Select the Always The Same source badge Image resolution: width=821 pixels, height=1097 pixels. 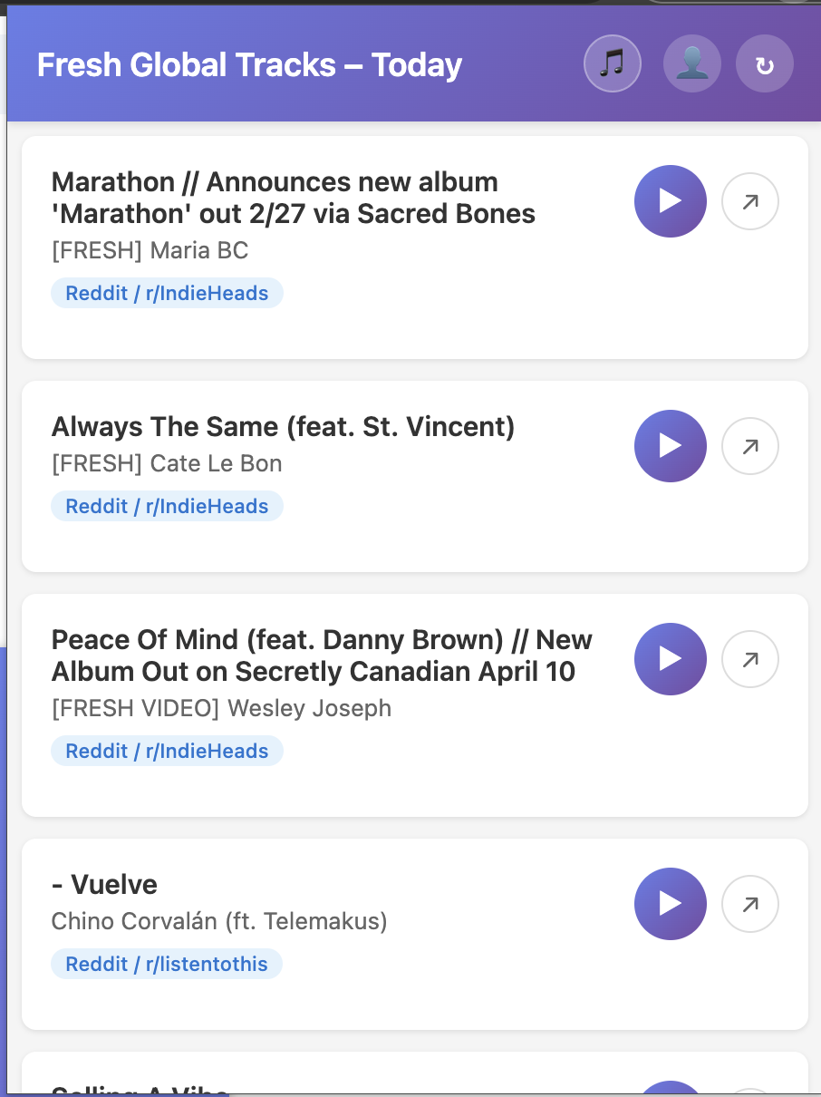tap(167, 506)
